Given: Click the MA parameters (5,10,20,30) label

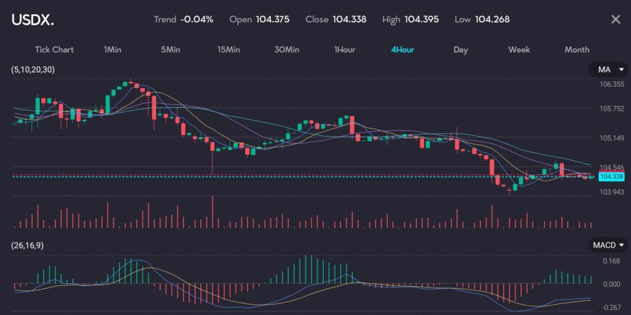Looking at the screenshot, I should point(33,70).
